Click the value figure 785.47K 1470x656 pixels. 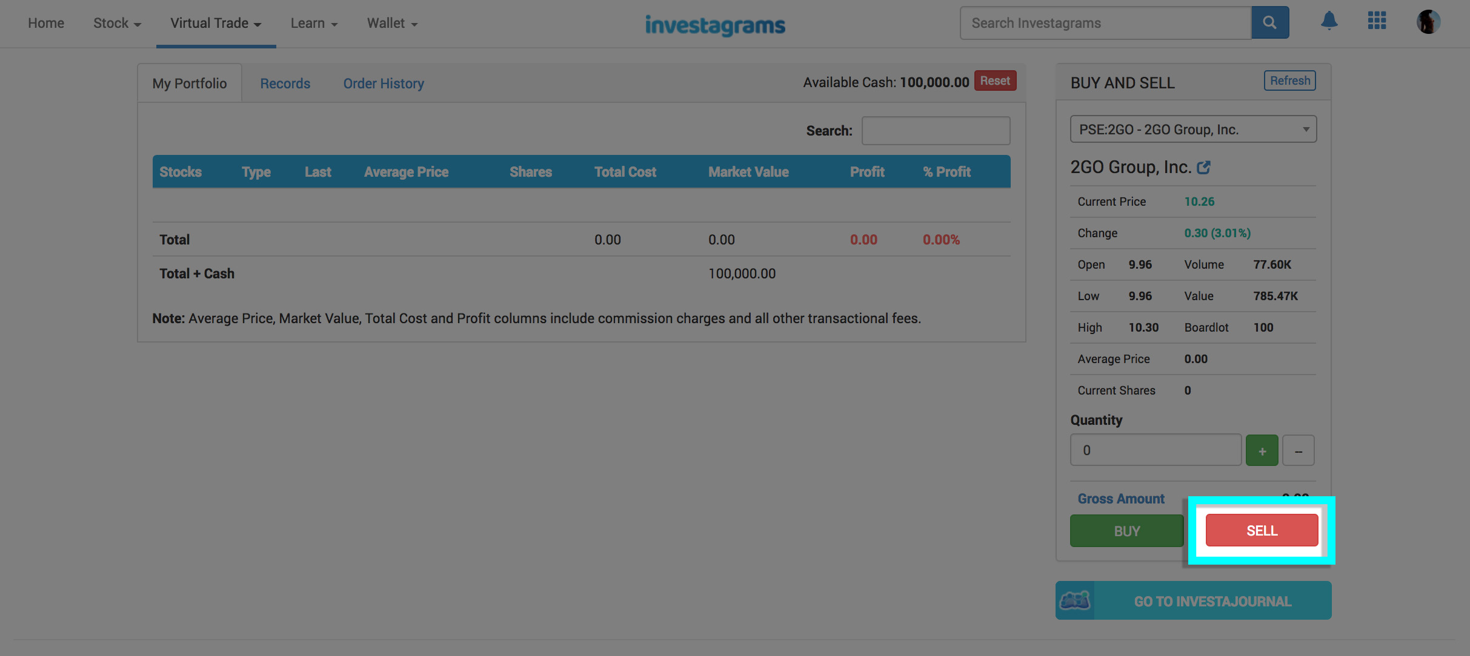click(x=1276, y=296)
